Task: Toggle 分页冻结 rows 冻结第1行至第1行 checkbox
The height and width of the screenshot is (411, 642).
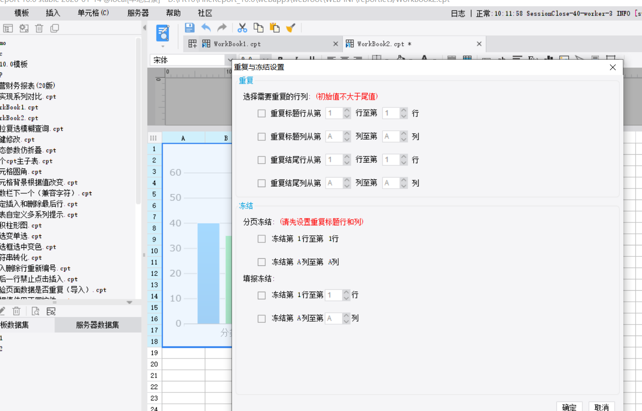Action: 262,239
